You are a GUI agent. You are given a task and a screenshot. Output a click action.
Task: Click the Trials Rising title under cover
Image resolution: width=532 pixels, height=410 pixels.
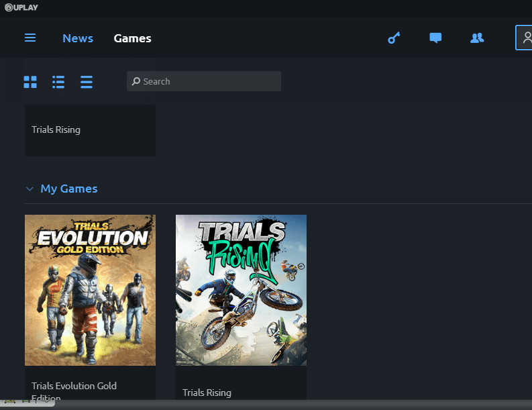pos(207,393)
